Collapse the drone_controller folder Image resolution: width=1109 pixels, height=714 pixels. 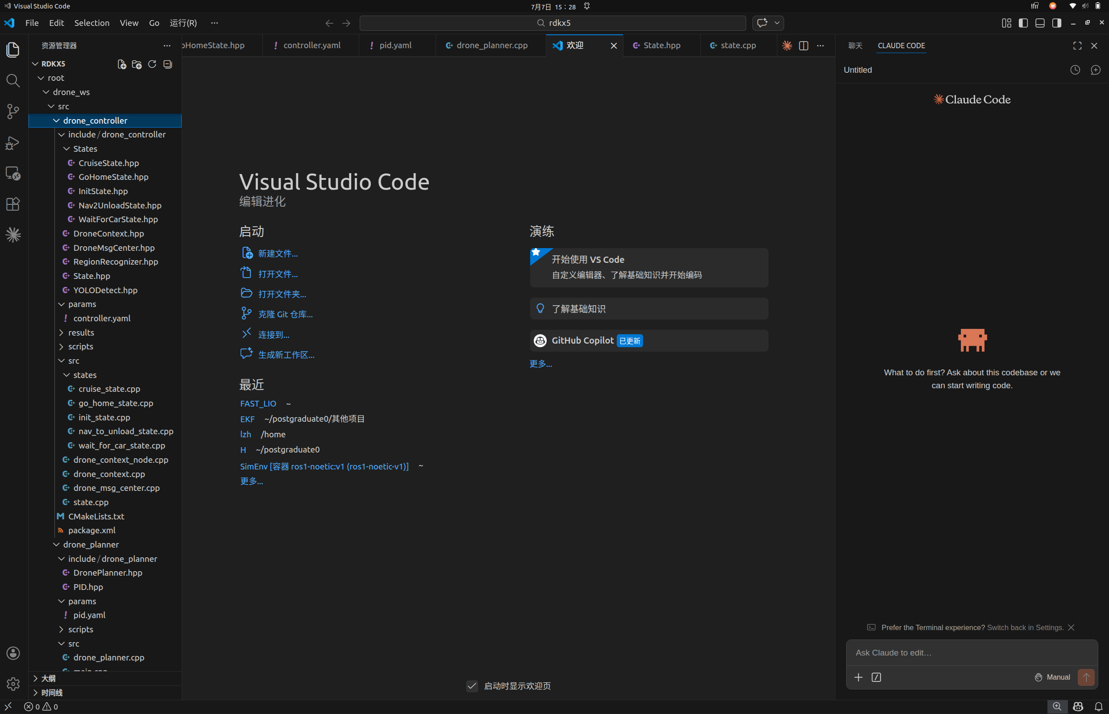coord(105,120)
